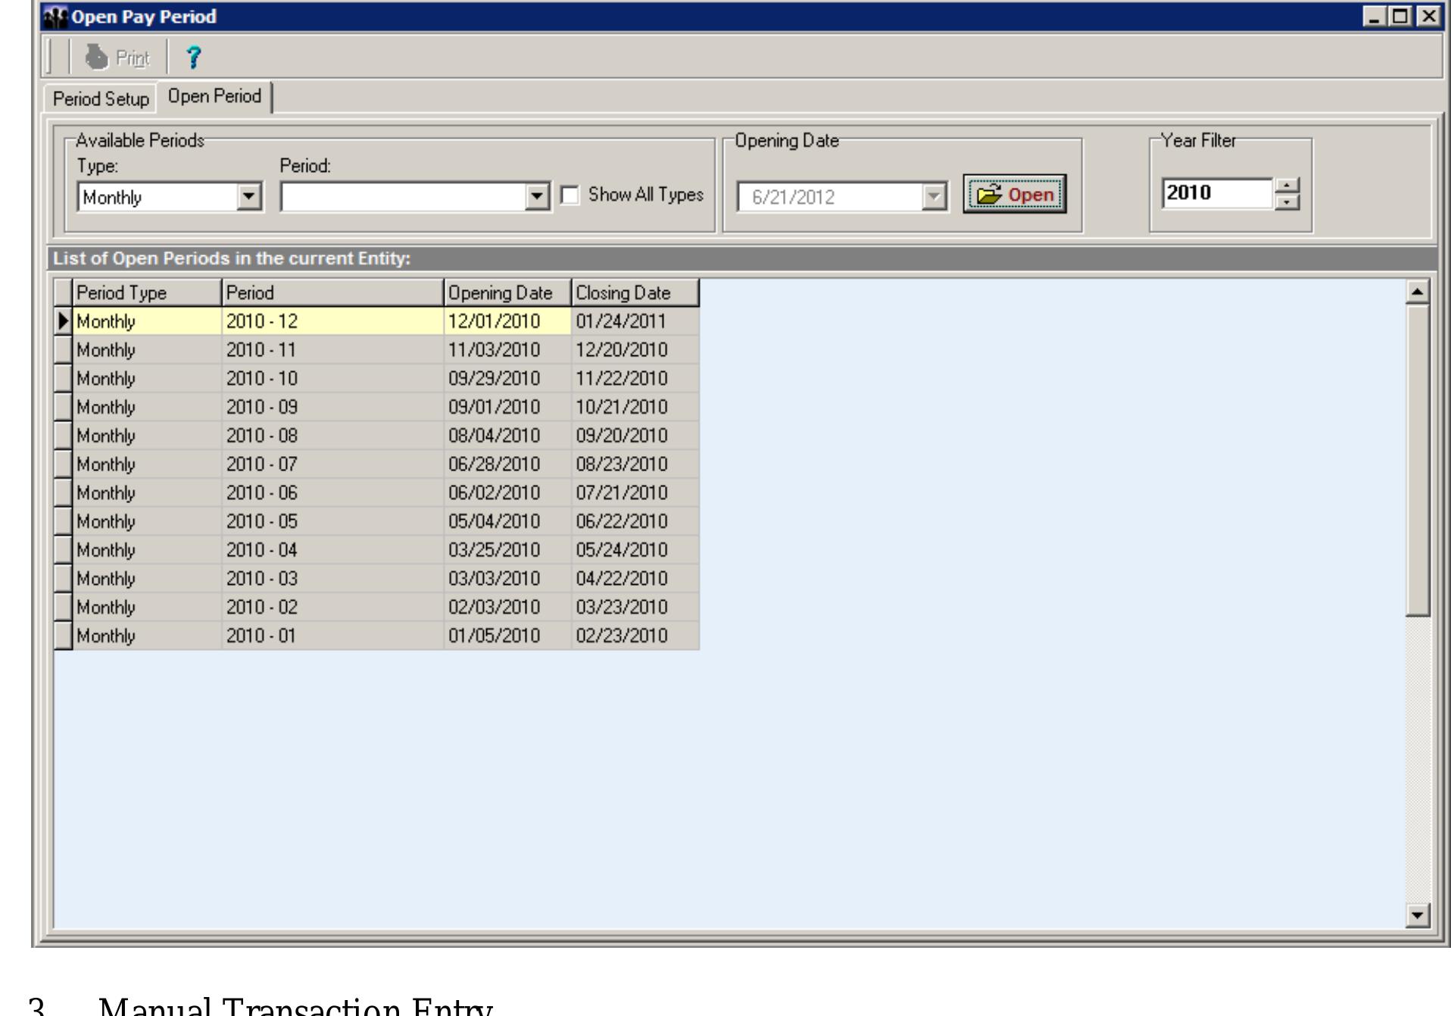Click the Period Type column header

(x=147, y=292)
